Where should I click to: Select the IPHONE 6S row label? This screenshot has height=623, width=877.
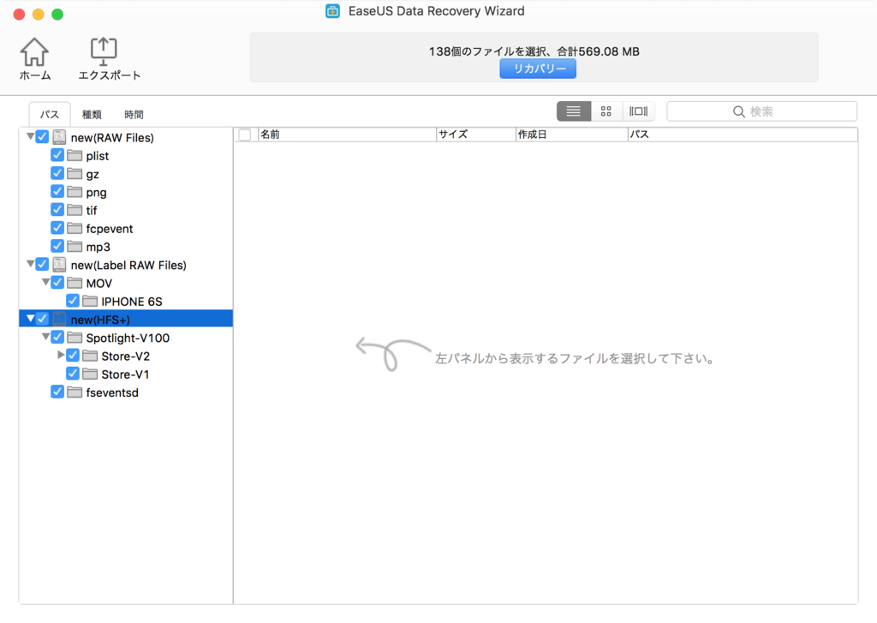click(x=132, y=302)
